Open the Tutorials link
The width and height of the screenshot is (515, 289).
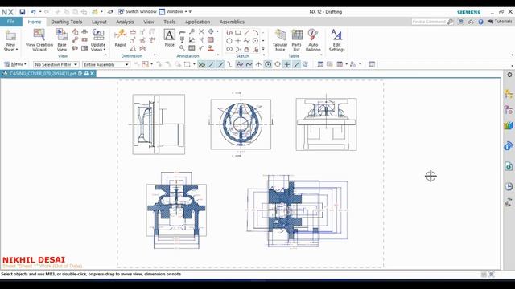[500, 22]
